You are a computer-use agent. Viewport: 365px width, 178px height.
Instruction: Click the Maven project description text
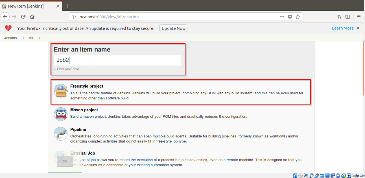coord(159,116)
